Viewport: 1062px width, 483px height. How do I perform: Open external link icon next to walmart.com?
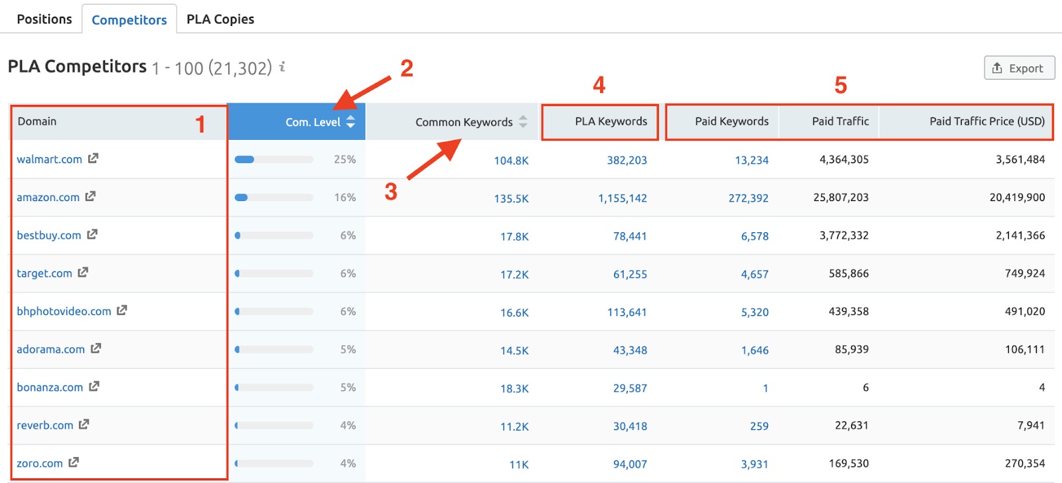tap(93, 159)
